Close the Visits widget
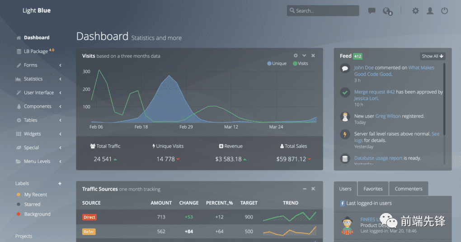 click(x=313, y=56)
